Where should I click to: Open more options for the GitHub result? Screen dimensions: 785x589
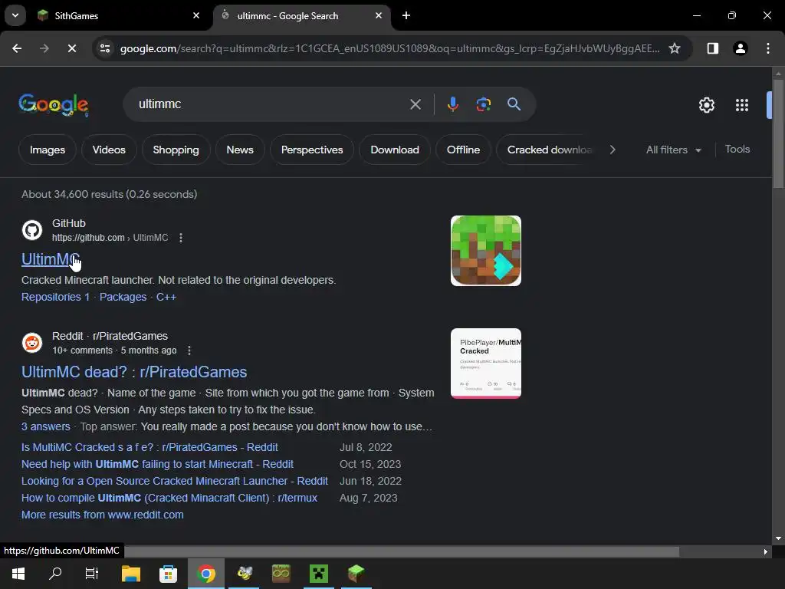pos(181,238)
